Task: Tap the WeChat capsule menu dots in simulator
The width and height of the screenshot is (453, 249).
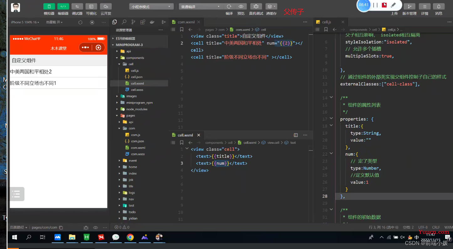Action: coord(85,48)
